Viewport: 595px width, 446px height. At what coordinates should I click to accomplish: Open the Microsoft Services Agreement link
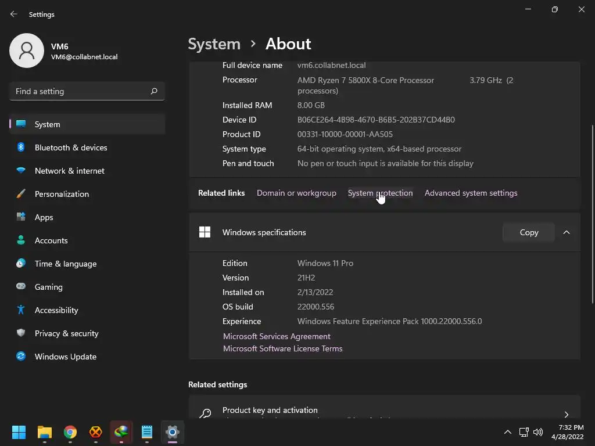(277, 336)
